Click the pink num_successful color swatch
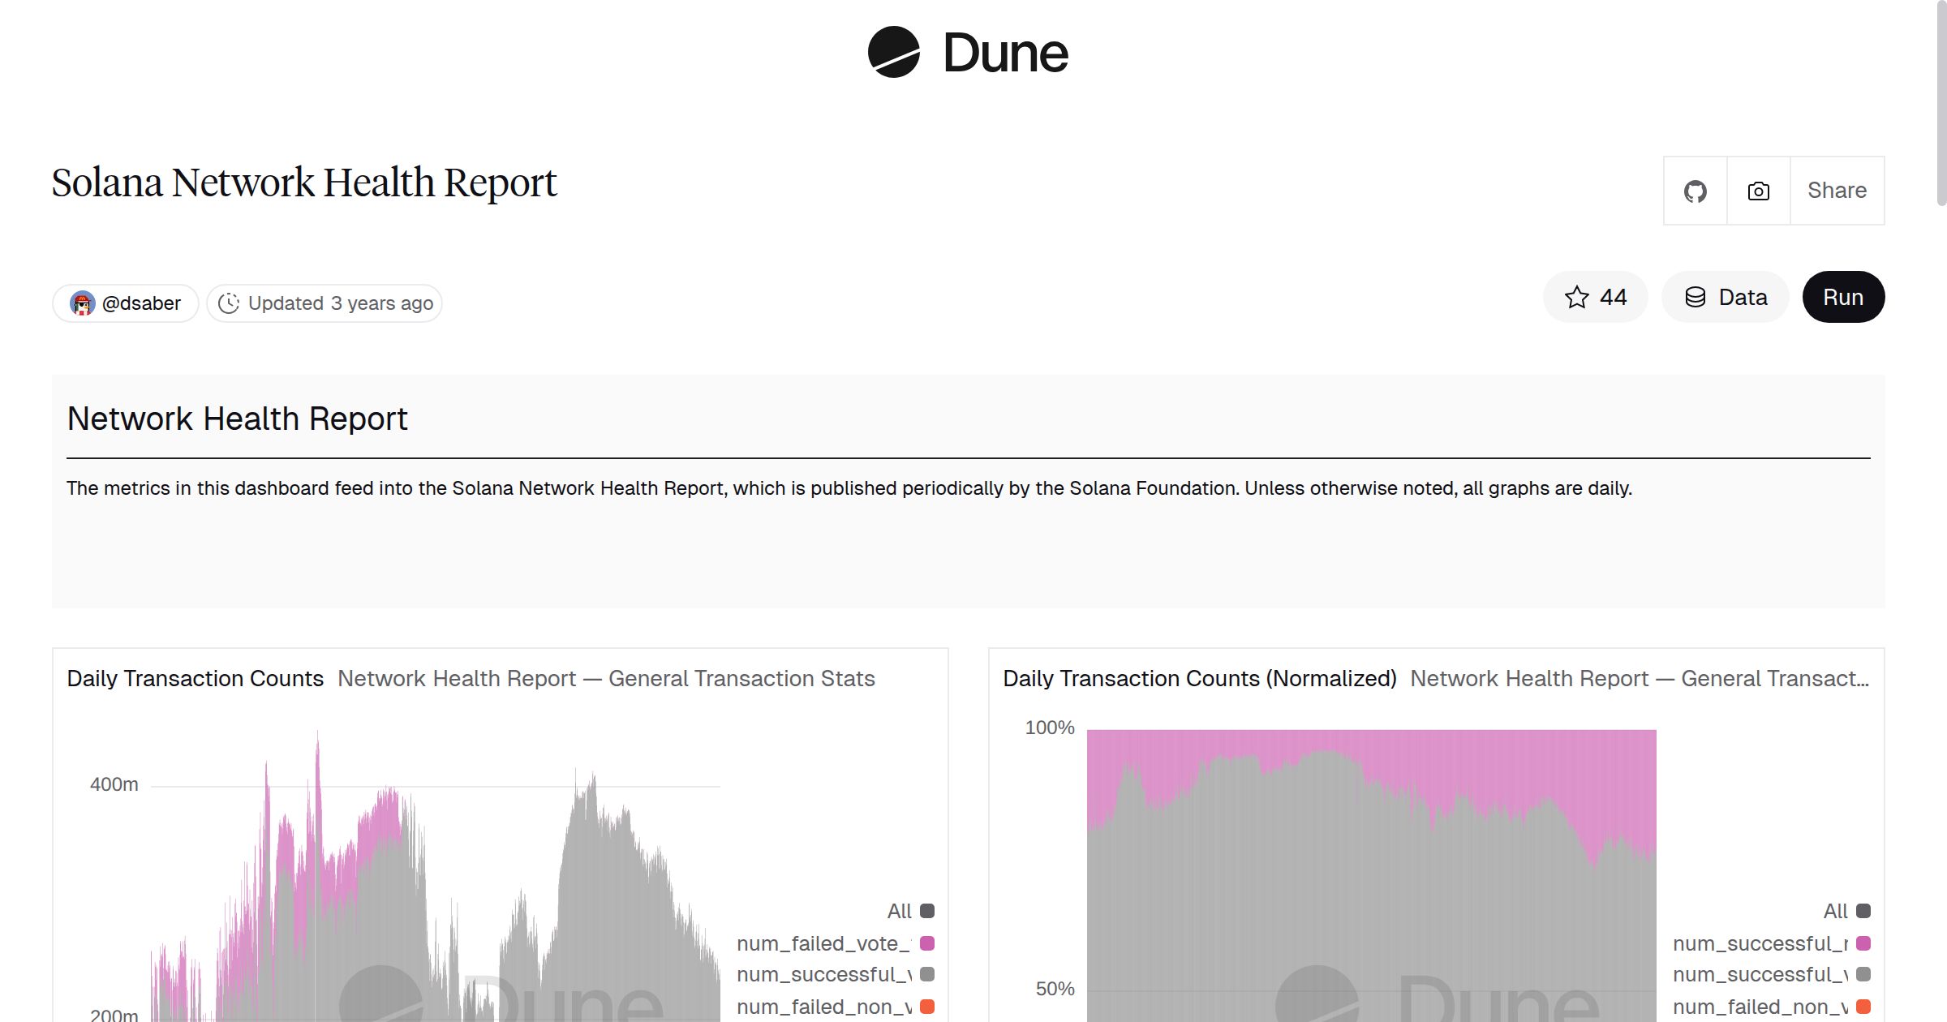The image size is (1947, 1022). point(1864,943)
